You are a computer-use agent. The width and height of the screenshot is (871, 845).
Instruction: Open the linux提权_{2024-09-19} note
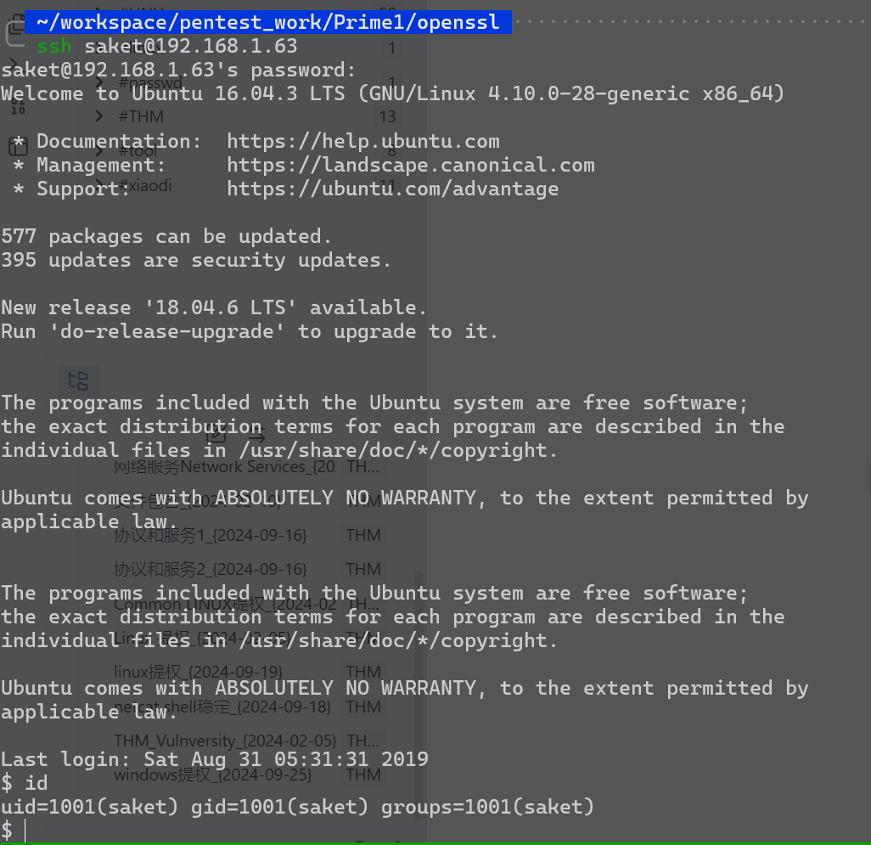point(199,673)
